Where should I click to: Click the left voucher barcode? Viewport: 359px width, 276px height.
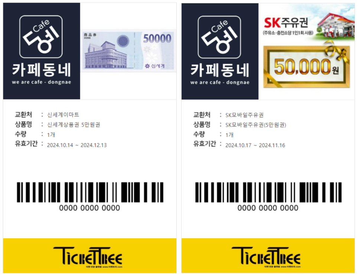90,192
